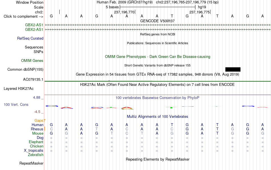Select the Zebrafish alignment row label
This screenshot has width=271, height=170.
tap(36, 155)
